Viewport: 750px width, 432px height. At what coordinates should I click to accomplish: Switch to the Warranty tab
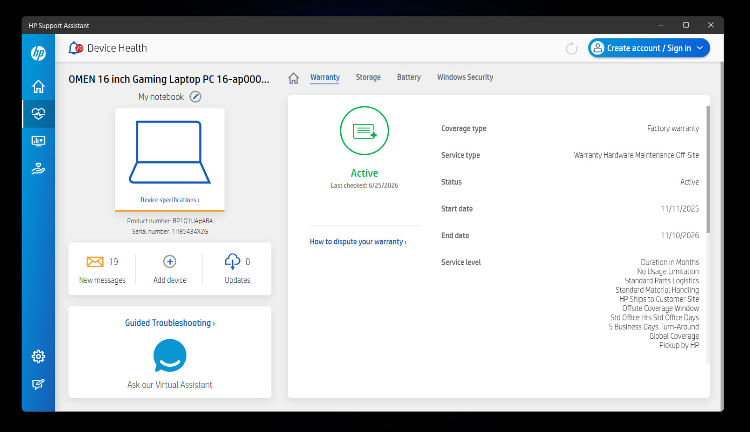point(325,77)
